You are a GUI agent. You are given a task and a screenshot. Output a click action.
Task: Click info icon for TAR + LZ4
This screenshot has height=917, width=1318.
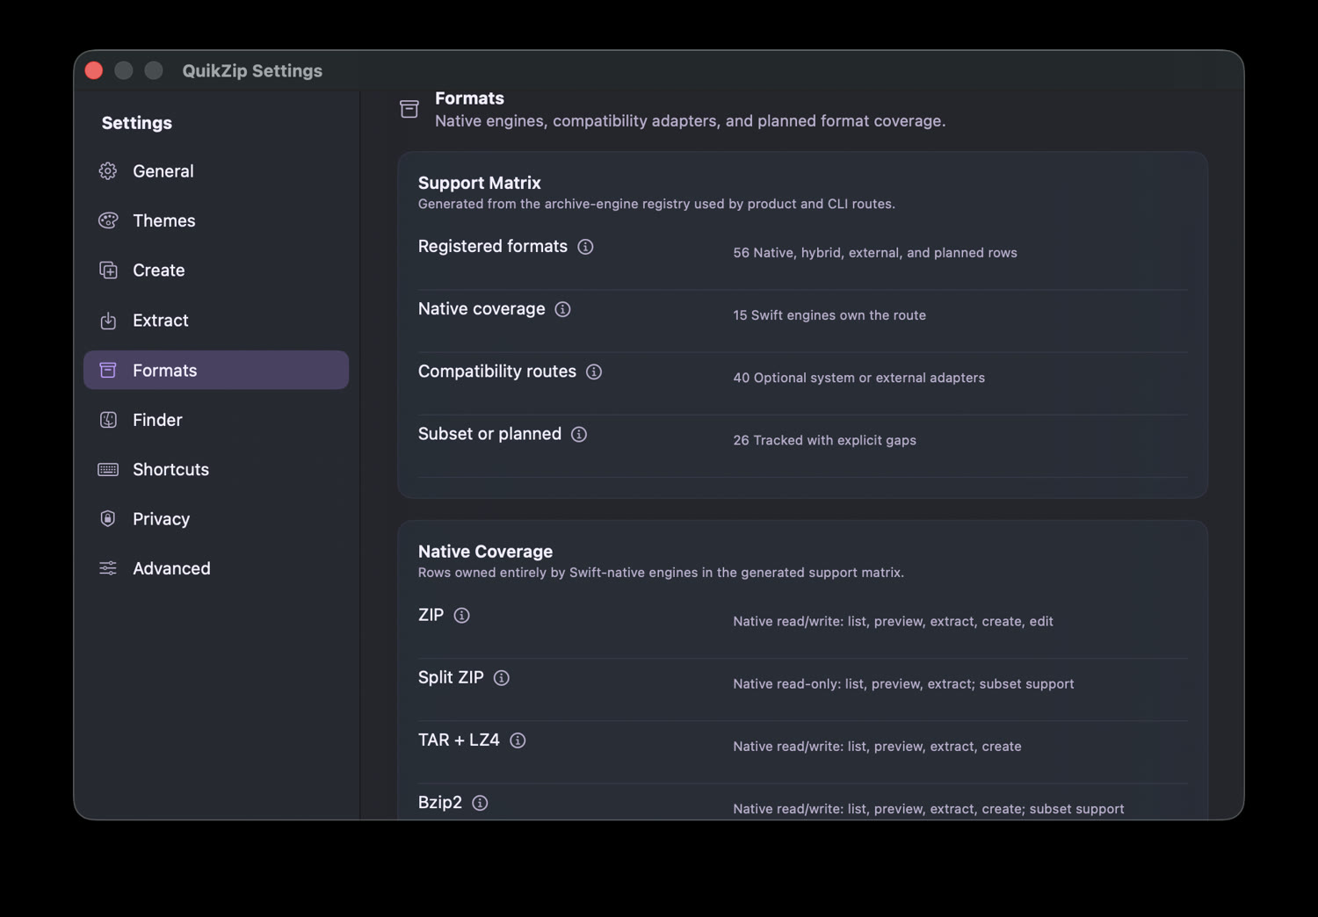[x=518, y=740]
